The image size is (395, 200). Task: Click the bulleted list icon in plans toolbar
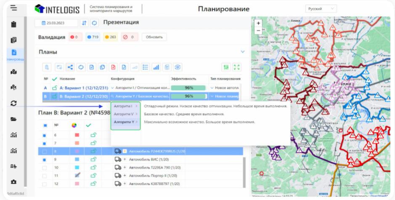[x=146, y=67]
